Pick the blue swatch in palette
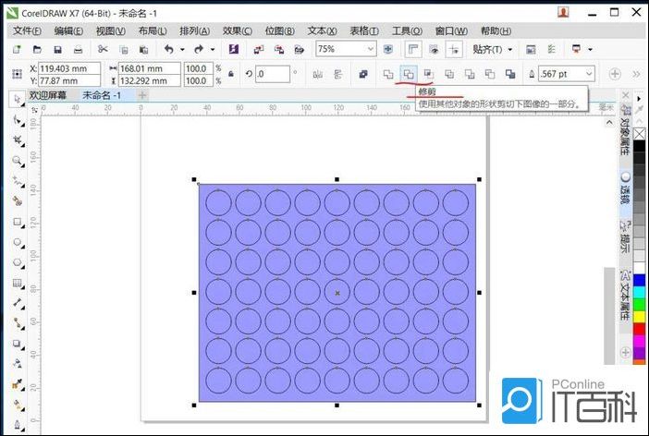The width and height of the screenshot is (649, 436). coord(639,277)
